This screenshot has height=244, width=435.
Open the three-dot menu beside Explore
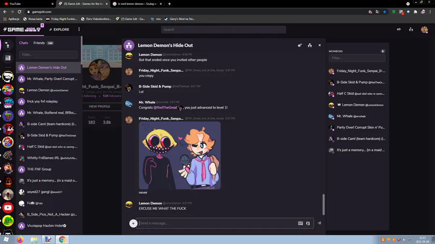point(79,29)
